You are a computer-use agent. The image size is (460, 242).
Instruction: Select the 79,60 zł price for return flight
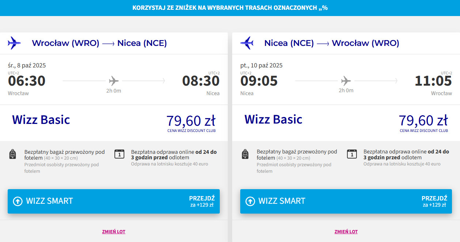[x=423, y=121]
